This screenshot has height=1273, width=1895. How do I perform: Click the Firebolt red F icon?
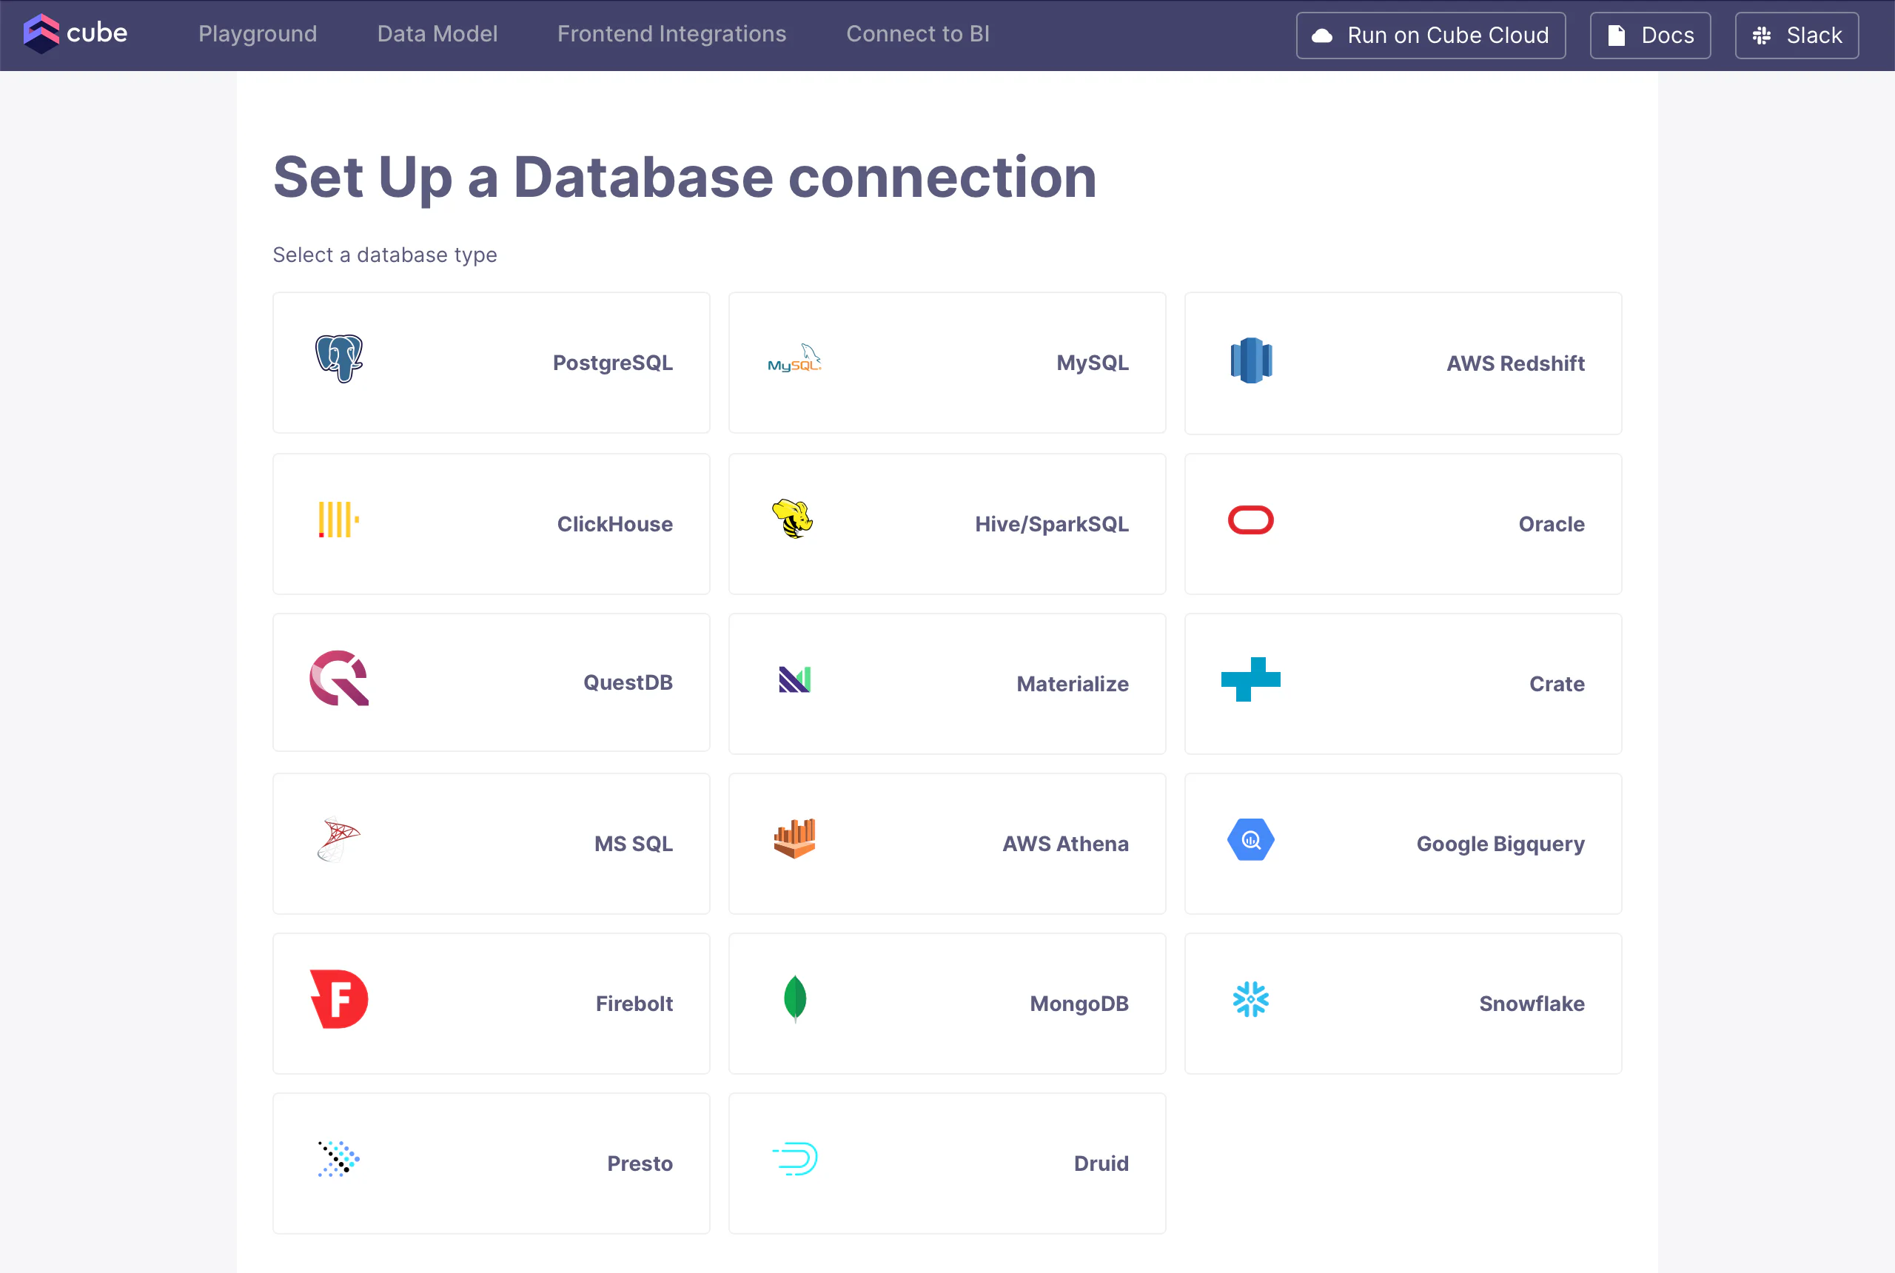(x=339, y=999)
